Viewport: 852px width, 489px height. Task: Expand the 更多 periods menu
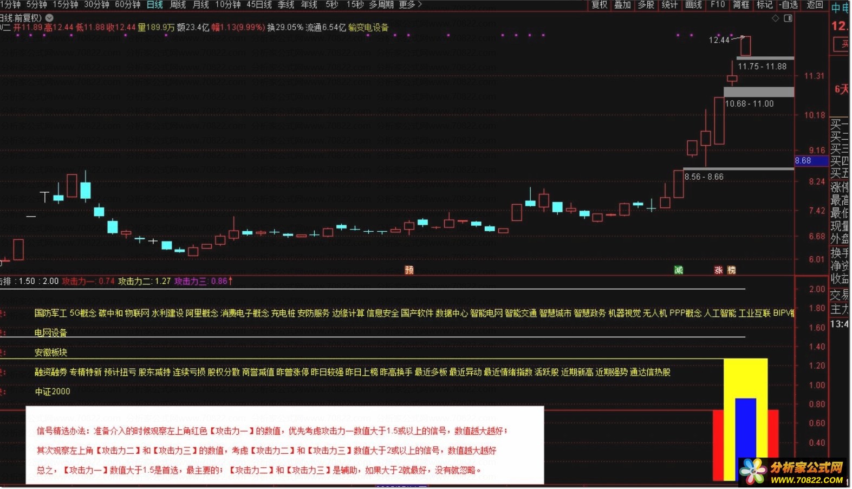(410, 4)
